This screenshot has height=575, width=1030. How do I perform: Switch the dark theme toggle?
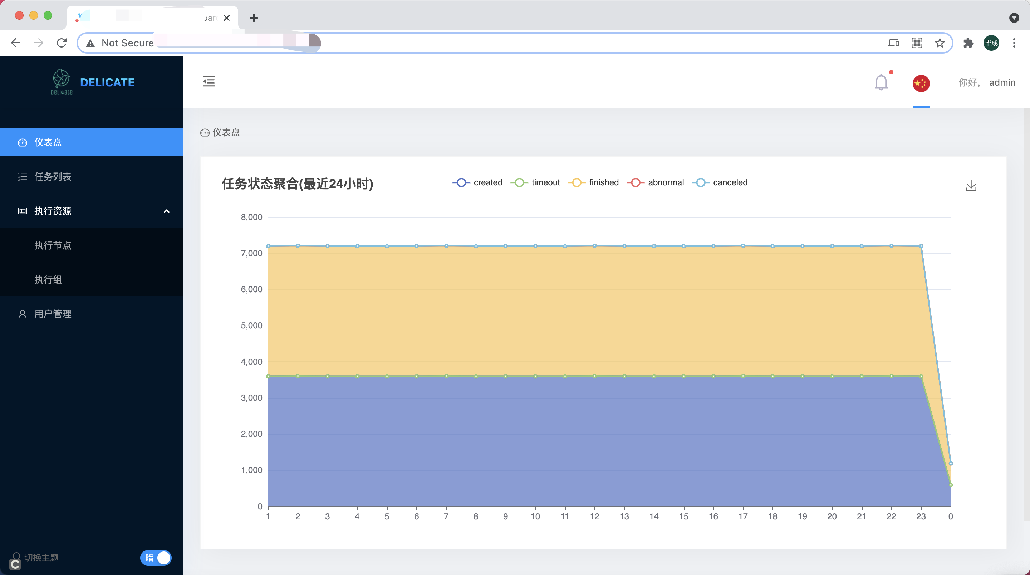tap(156, 557)
